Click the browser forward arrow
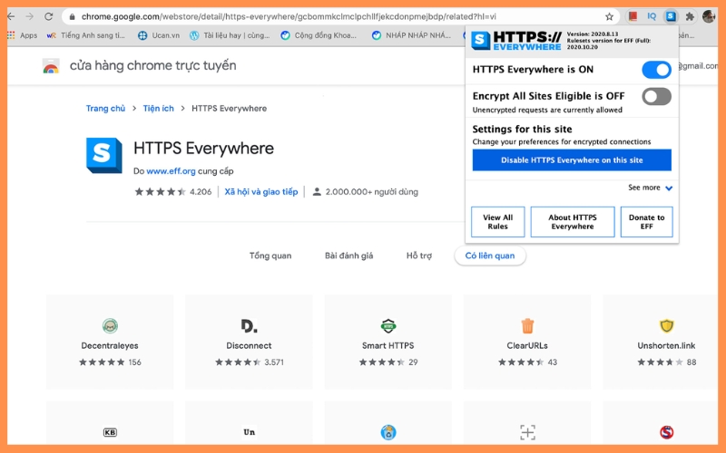Screen dimensions: 726x453 (30, 16)
